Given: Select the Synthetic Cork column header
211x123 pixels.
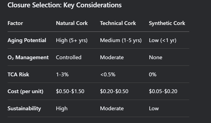Looking at the screenshot, I should (x=167, y=23).
